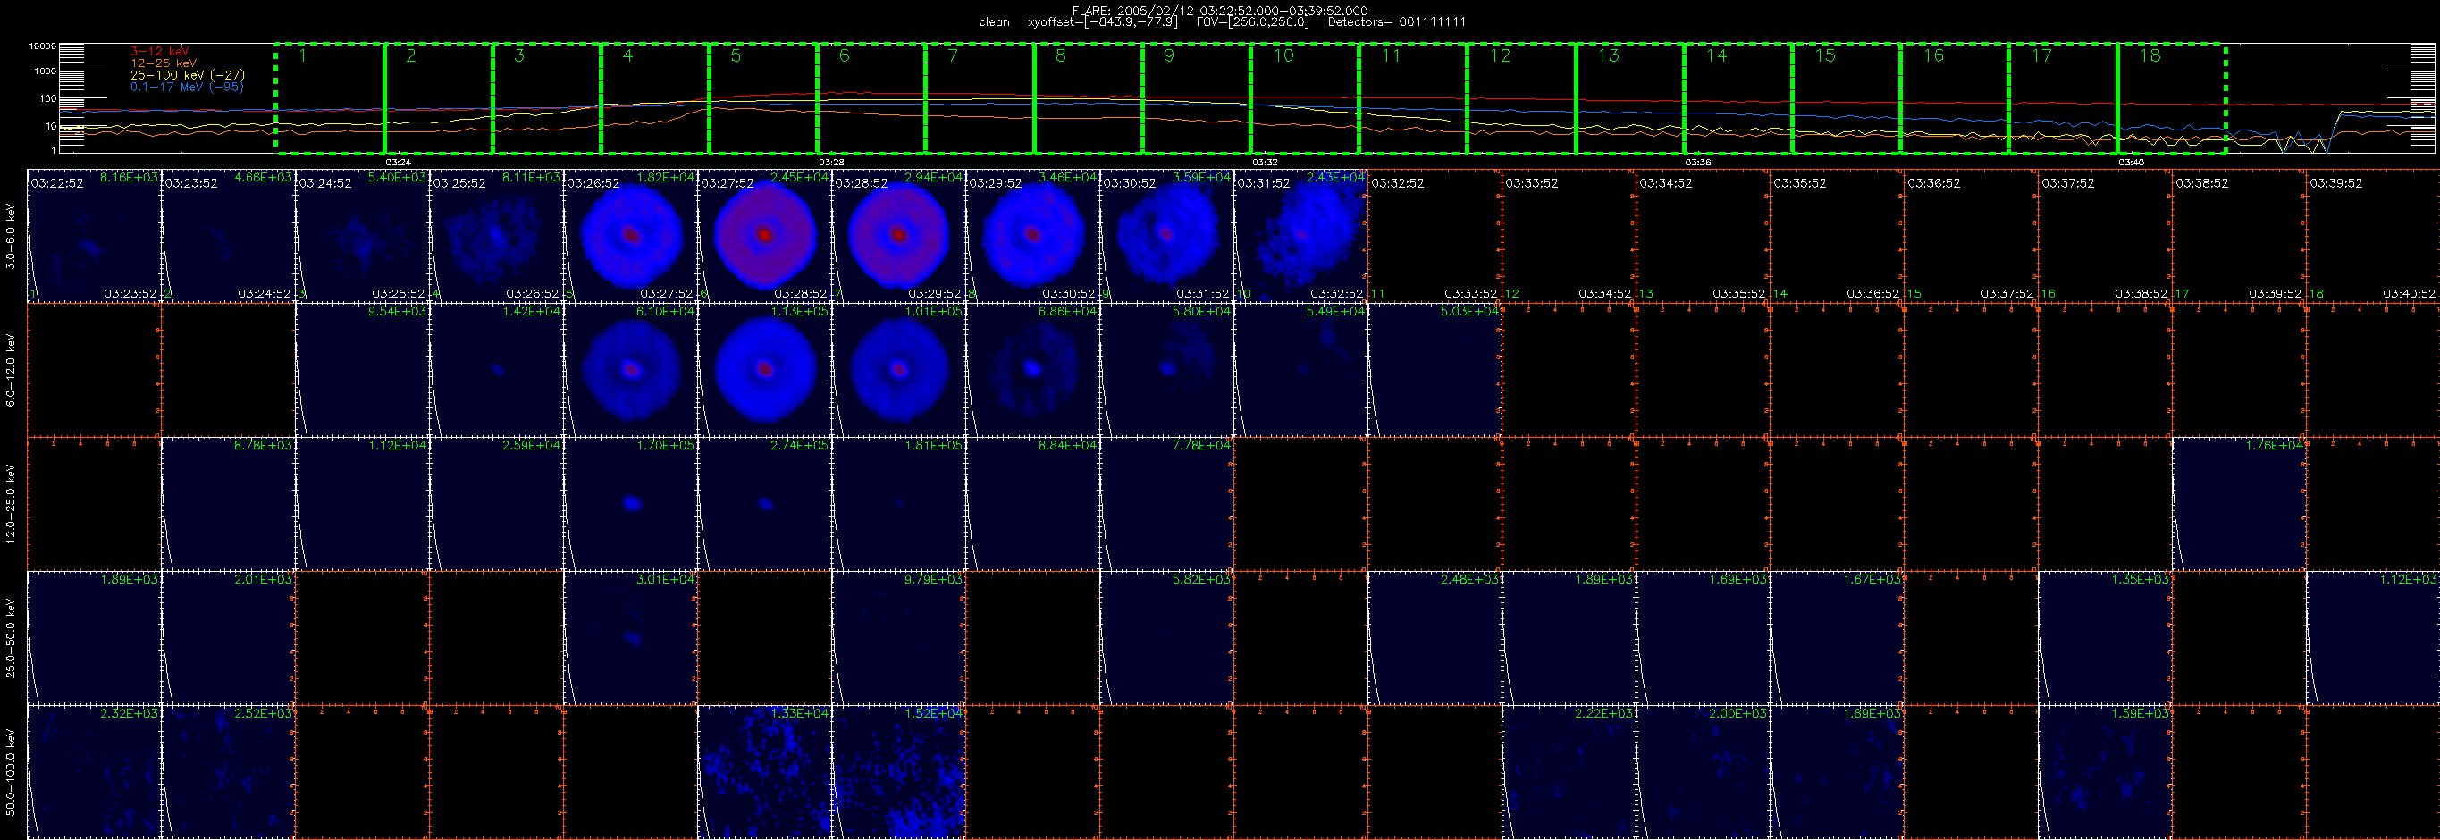This screenshot has width=2440, height=840.
Task: Open the 6-12 keV image with peak 5.80E+04
Action: coord(1167,370)
